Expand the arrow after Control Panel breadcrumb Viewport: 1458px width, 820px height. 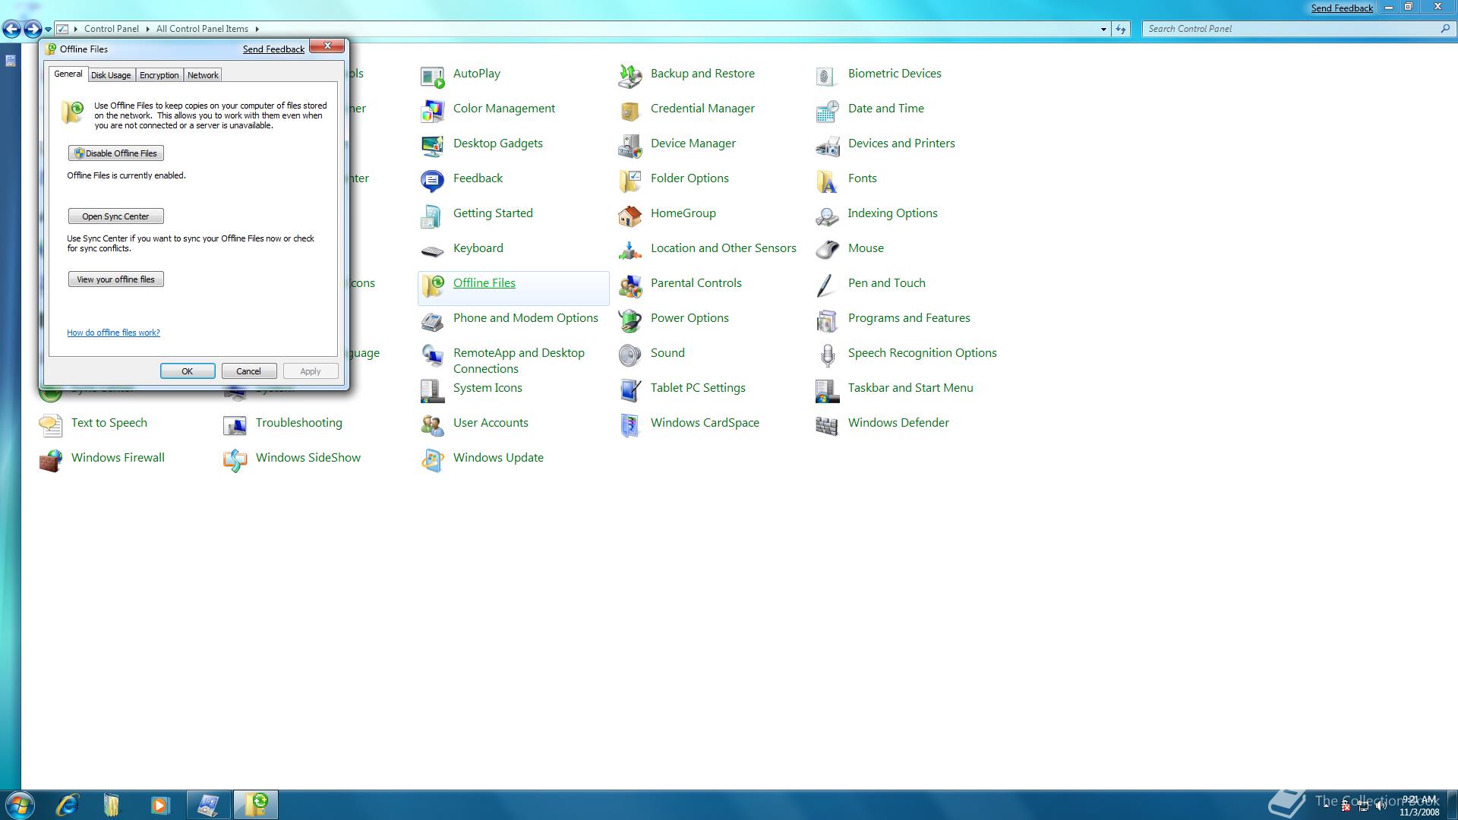(146, 29)
